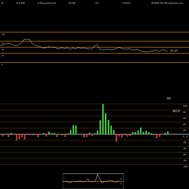Click the 80 label on the MR axis

[x=184, y=112]
